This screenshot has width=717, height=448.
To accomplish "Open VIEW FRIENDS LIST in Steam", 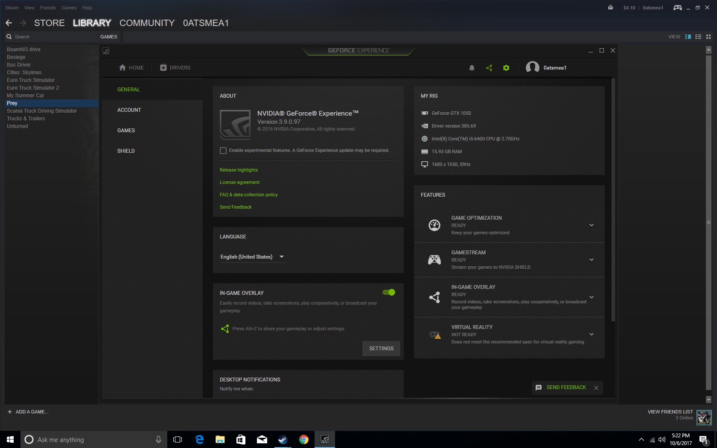I will (x=670, y=412).
